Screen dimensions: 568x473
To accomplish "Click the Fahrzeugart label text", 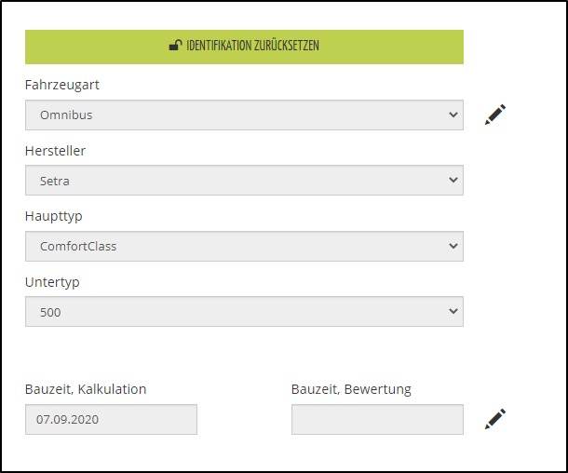I will pyautogui.click(x=62, y=85).
